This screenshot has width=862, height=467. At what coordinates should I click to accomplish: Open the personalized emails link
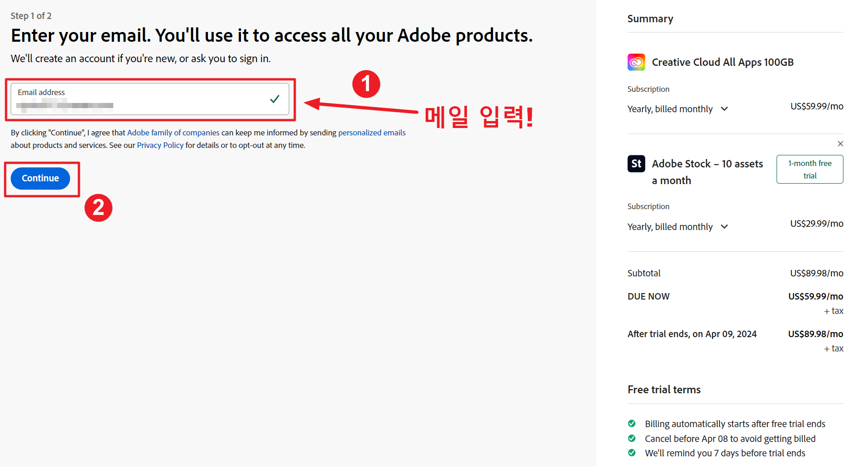pos(372,133)
